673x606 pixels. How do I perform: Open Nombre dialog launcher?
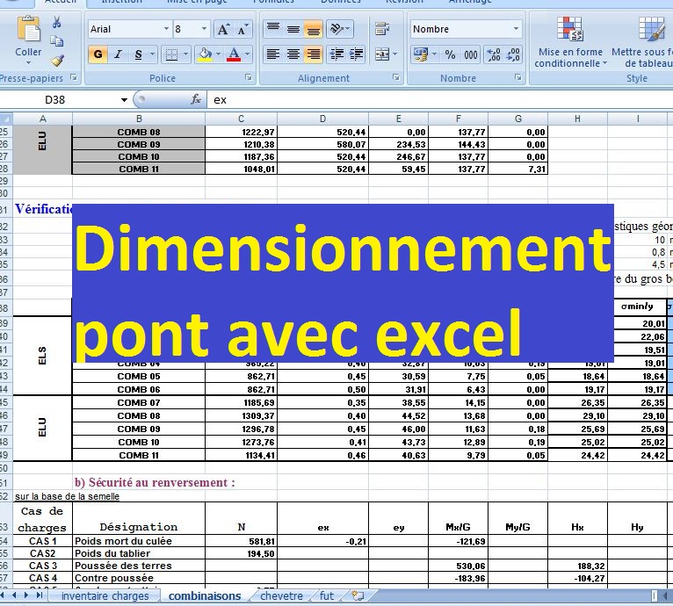518,77
